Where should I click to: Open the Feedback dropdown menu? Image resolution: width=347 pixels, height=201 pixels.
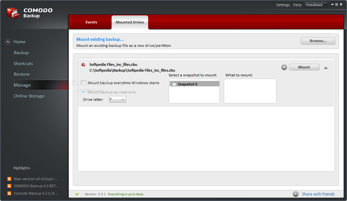tap(316, 5)
